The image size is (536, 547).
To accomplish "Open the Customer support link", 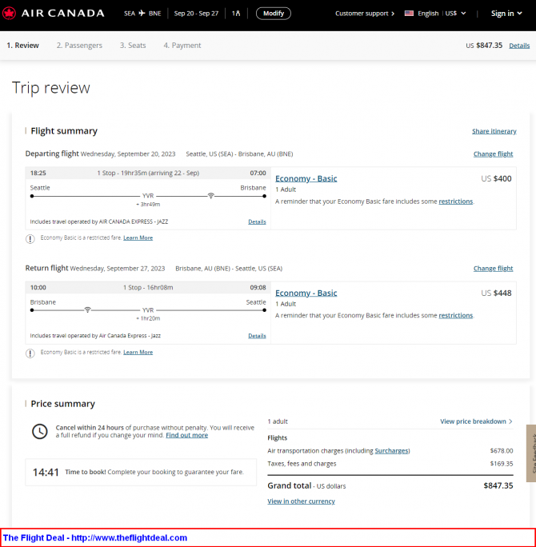I will tap(365, 14).
